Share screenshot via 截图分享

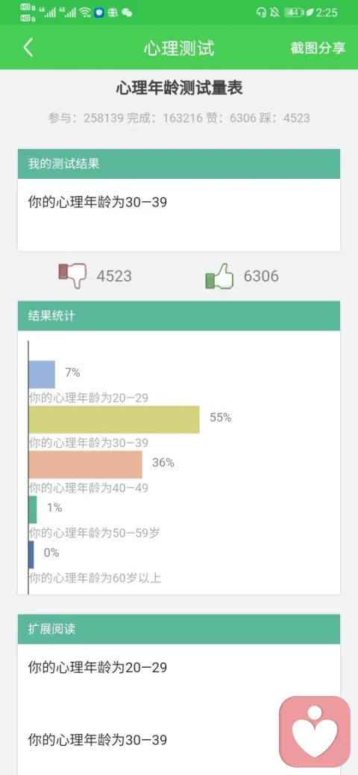tap(318, 48)
